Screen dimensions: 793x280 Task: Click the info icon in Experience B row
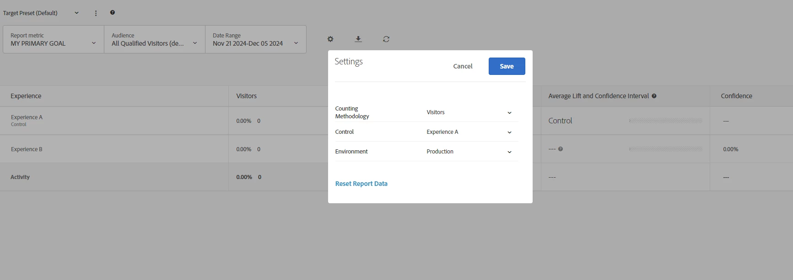561,149
